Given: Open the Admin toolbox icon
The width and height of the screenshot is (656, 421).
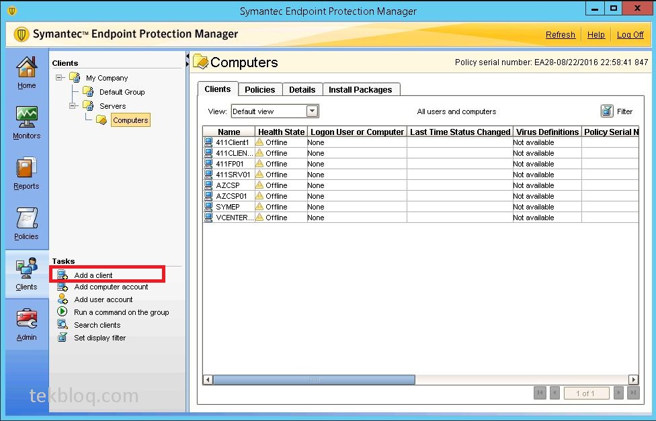Looking at the screenshot, I should (26, 319).
